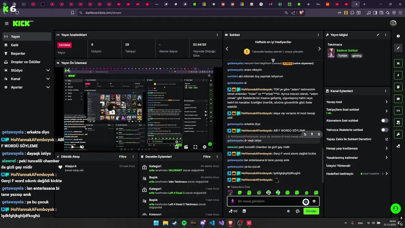The height and width of the screenshot is (228, 405).
Task: Click Filtre in the Denetim Eylemleri panel
Action: tap(207, 157)
